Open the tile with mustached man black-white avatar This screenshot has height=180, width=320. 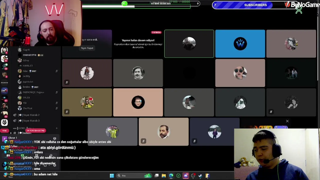point(138,73)
